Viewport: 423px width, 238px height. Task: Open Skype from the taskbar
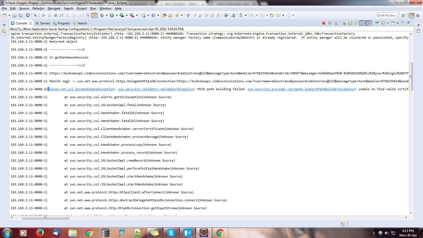pos(171,233)
